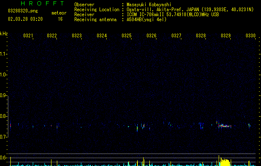Click the 0326 time marker

(151, 36)
